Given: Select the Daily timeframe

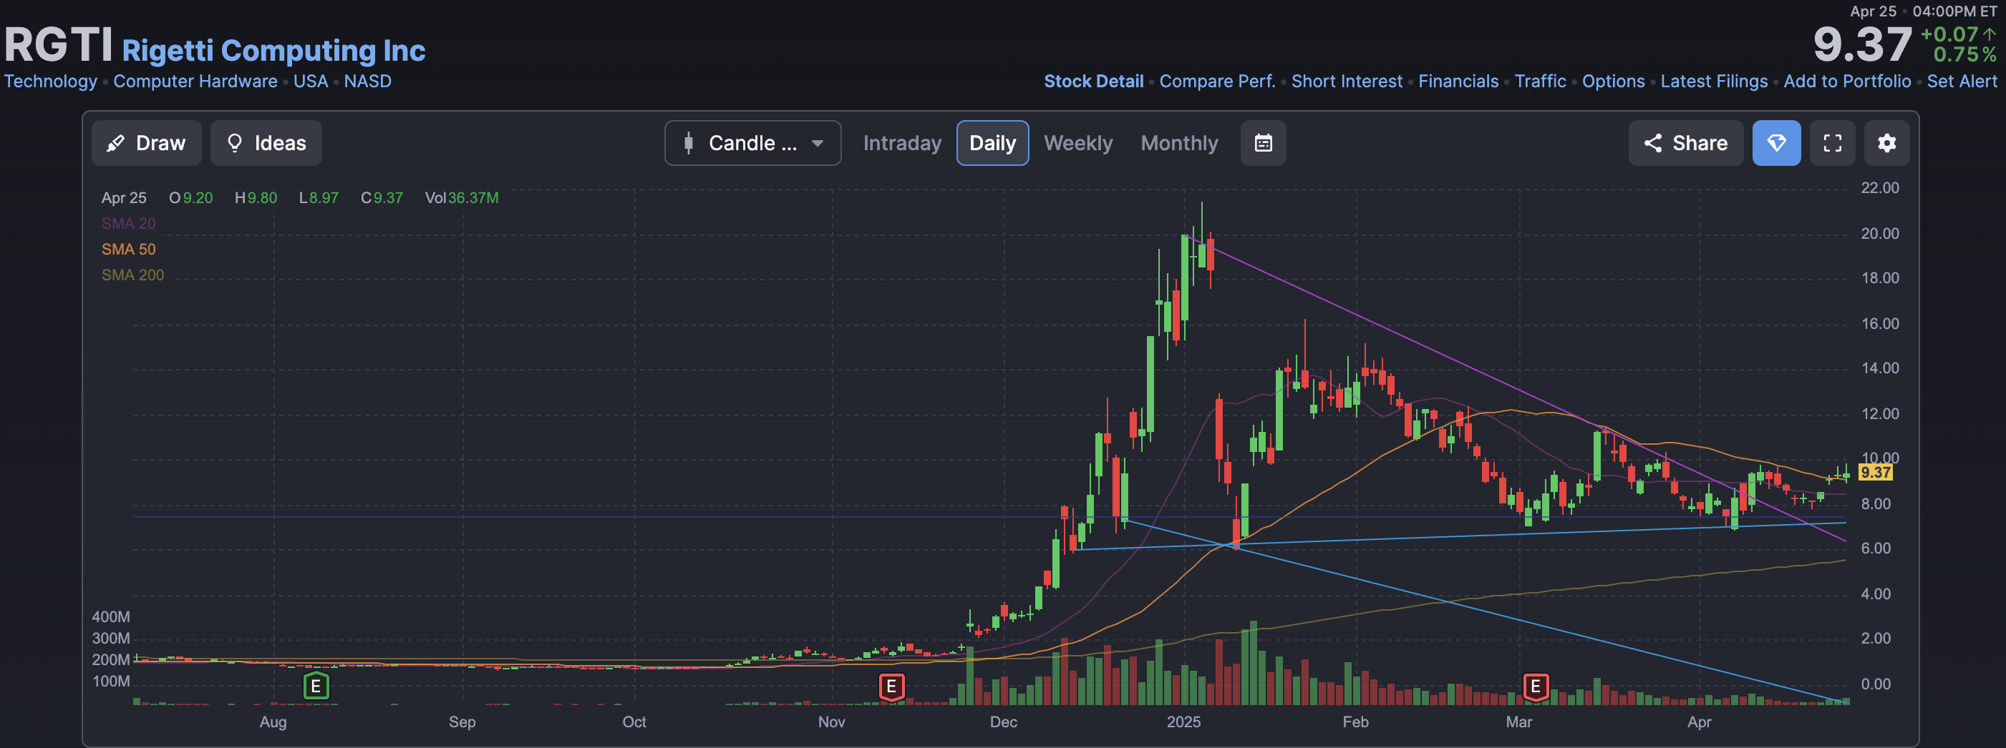Looking at the screenshot, I should (992, 143).
